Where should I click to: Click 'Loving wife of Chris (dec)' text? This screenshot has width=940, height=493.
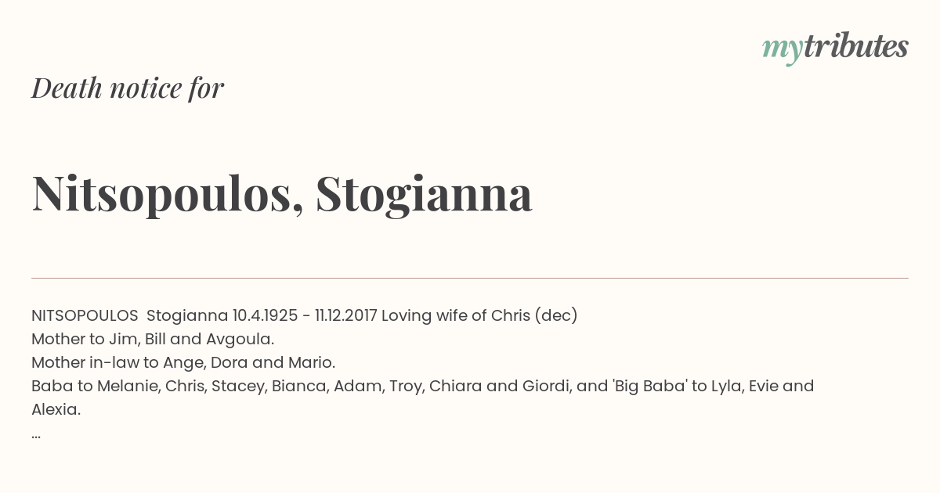point(479,315)
